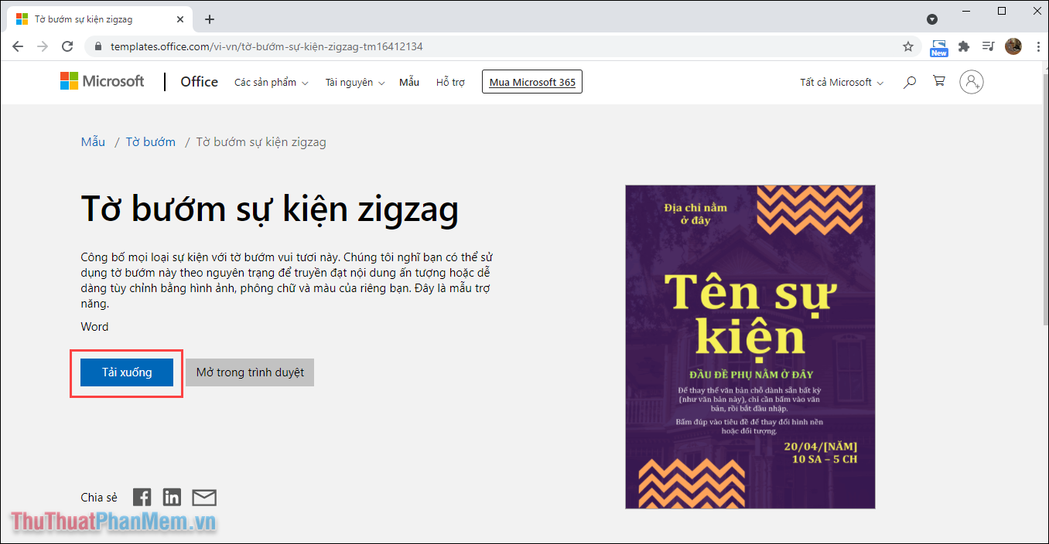Click the Mở trong trình duyệt button
This screenshot has height=544, width=1049.
(250, 372)
